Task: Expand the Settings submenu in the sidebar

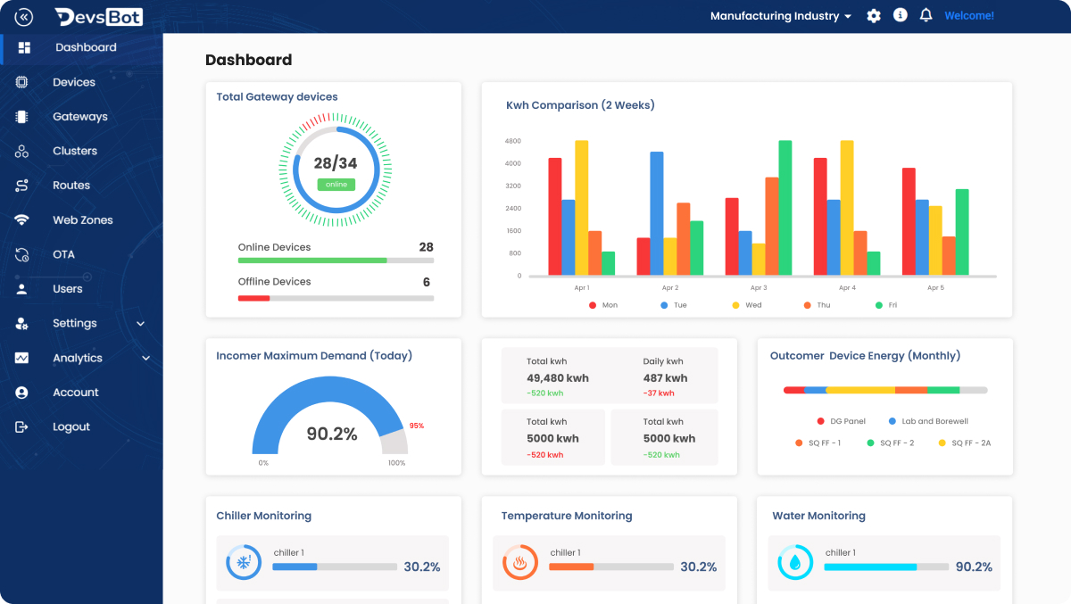Action: tap(140, 324)
